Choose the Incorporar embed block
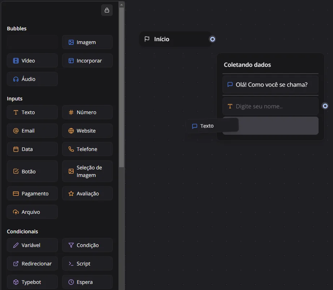 [x=87, y=61]
